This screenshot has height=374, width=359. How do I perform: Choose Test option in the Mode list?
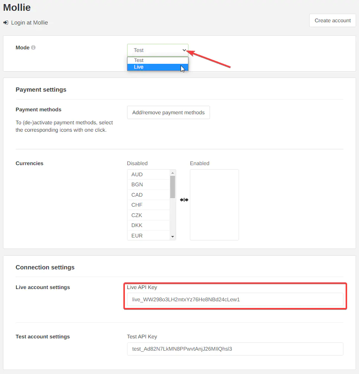pos(158,60)
